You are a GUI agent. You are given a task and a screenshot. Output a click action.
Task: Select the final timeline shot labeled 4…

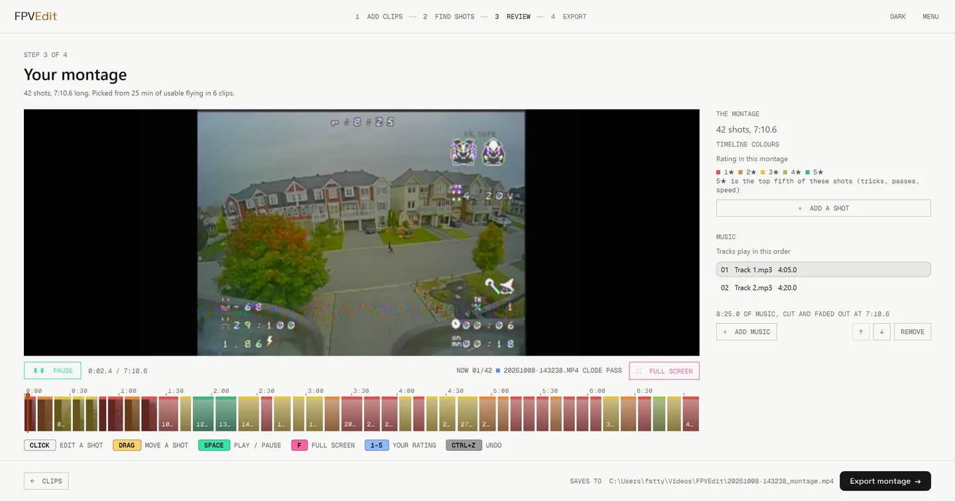point(690,414)
